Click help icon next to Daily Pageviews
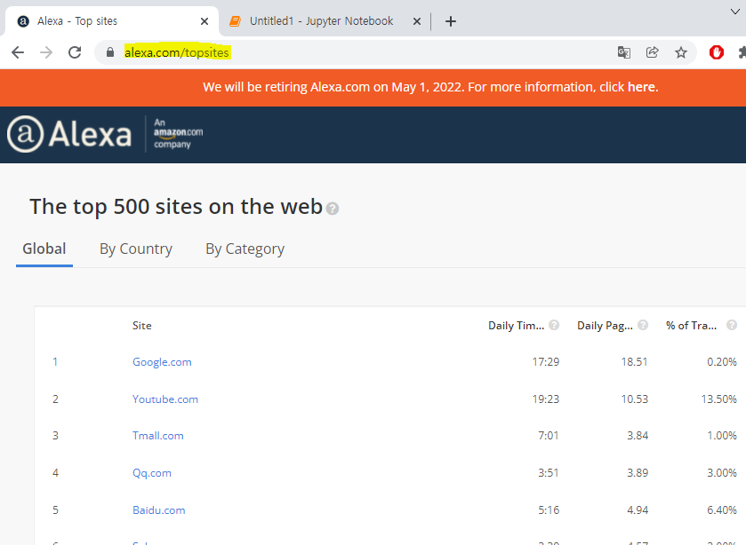The width and height of the screenshot is (746, 545). [x=643, y=325]
